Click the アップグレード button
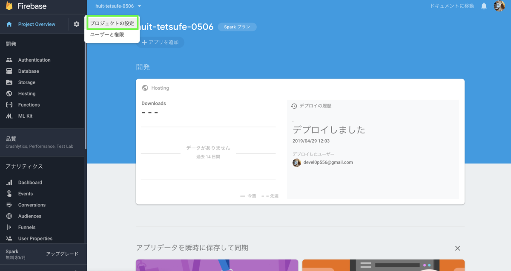Image resolution: width=511 pixels, height=271 pixels. point(62,254)
